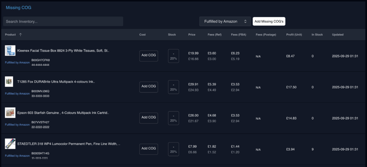Sort by the Updated column header
The height and width of the screenshot is (167, 367).
click(338, 35)
